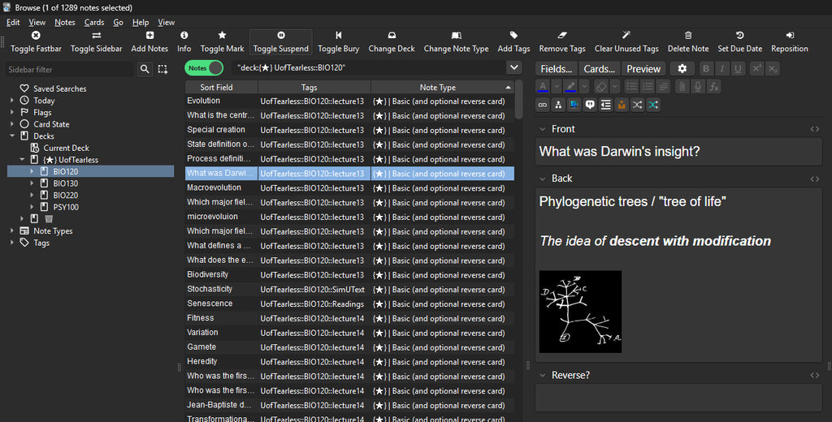Collapse the Decks tree node
This screenshot has width=832, height=422.
(x=11, y=136)
